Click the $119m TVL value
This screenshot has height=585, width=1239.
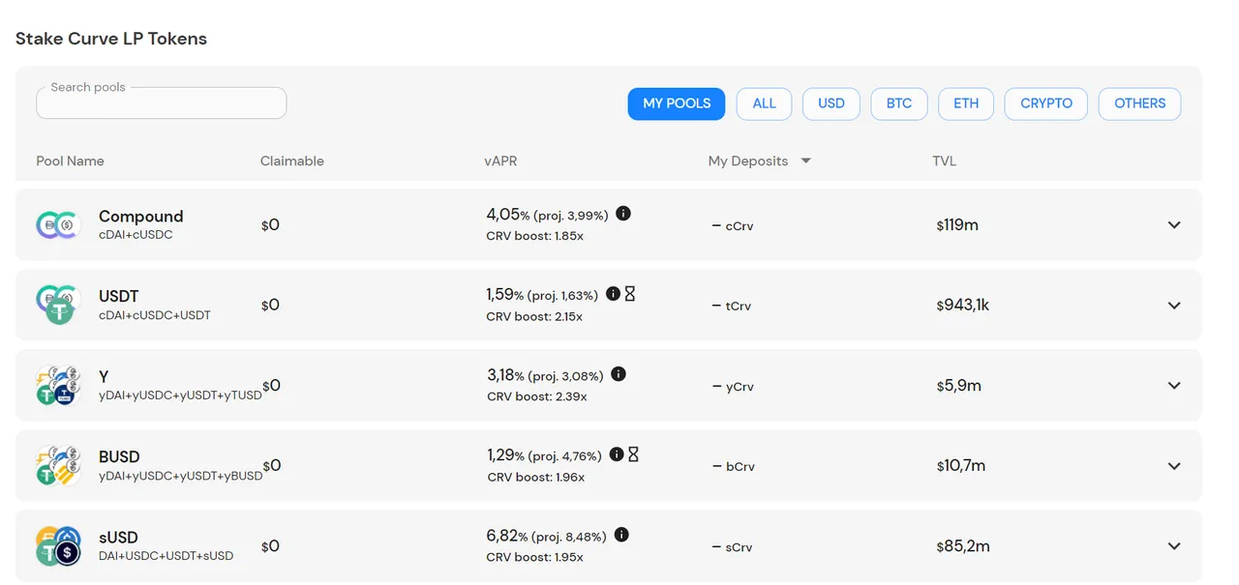(x=957, y=225)
